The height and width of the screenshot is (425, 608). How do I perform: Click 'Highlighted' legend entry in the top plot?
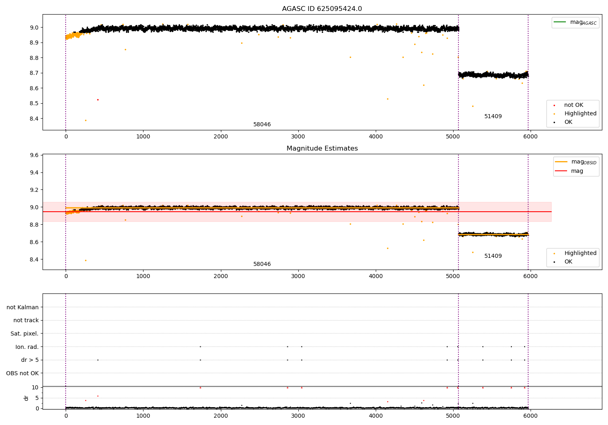(x=580, y=114)
